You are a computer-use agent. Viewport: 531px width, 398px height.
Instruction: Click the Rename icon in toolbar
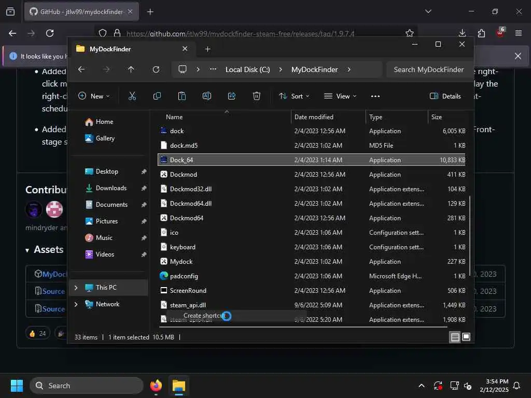point(207,96)
